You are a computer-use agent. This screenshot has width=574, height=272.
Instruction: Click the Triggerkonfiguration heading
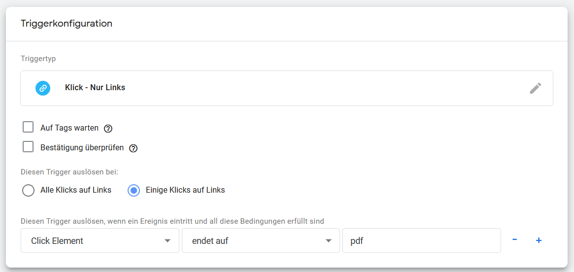(x=67, y=24)
